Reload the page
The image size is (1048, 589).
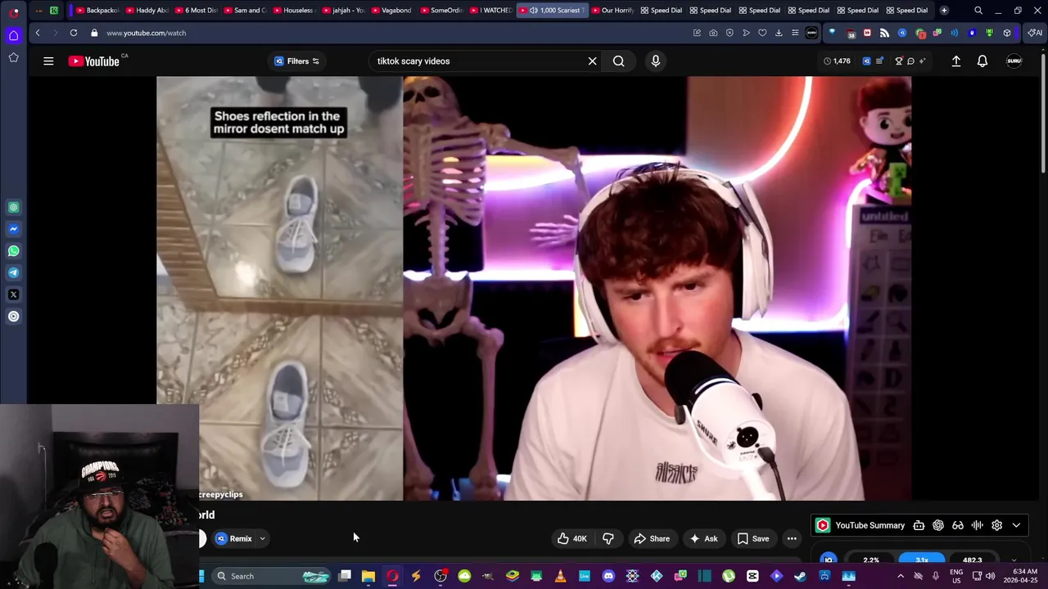[74, 33]
